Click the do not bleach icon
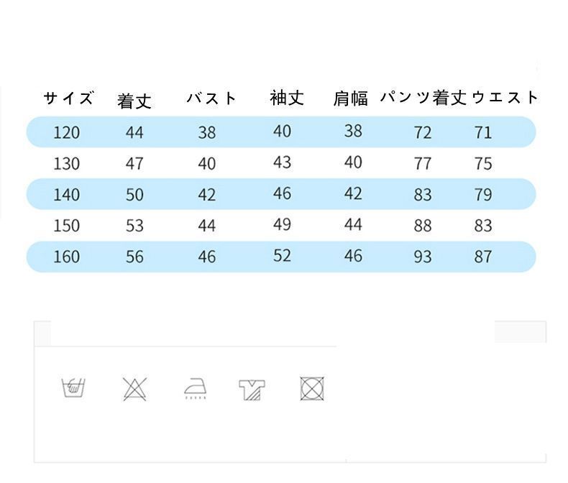The width and height of the screenshot is (568, 483). coord(134,388)
